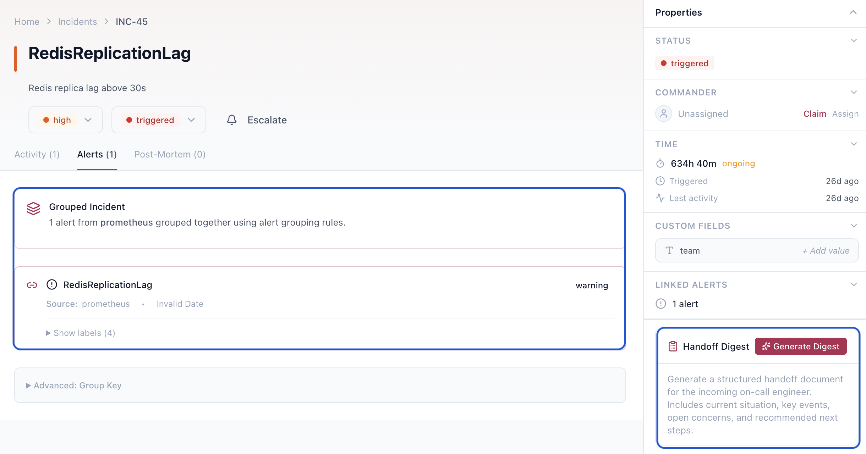Click + Add value for team field
The image size is (866, 454).
[x=826, y=251]
